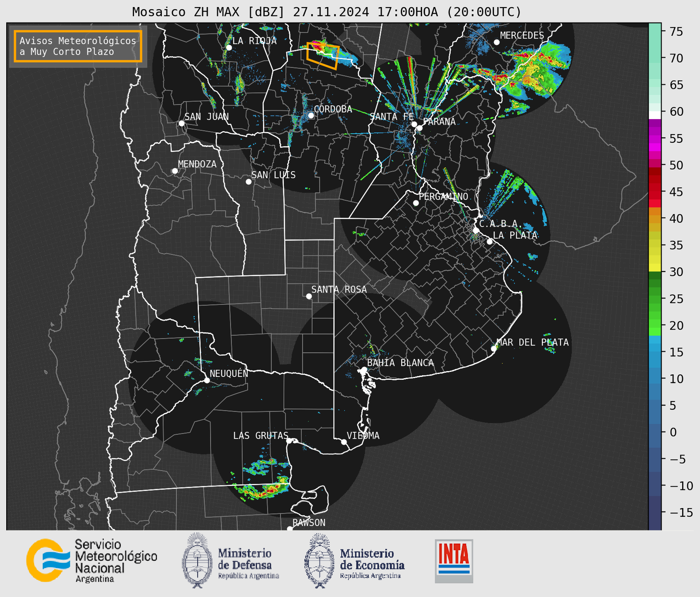Image resolution: width=700 pixels, height=597 pixels.
Task: Click the Servicio Meteorológico Nacional logo
Action: (x=92, y=560)
